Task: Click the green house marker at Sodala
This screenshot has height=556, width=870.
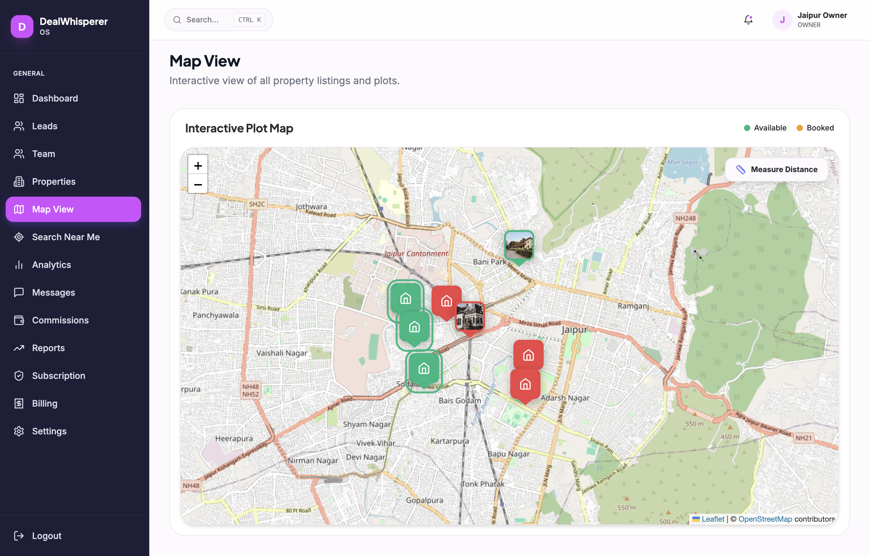Action: [x=424, y=369]
